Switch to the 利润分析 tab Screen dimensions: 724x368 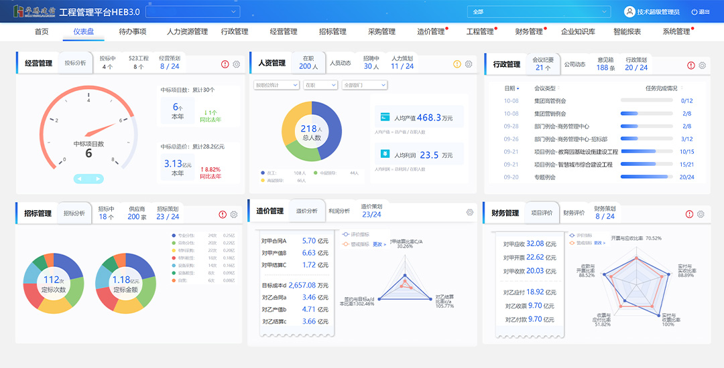point(339,211)
